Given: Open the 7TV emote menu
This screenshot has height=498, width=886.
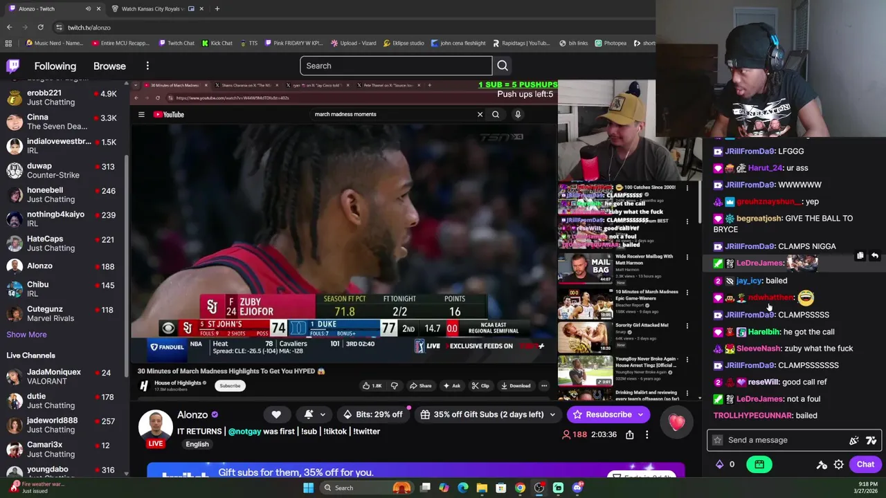Looking at the screenshot, I should pos(871,440).
